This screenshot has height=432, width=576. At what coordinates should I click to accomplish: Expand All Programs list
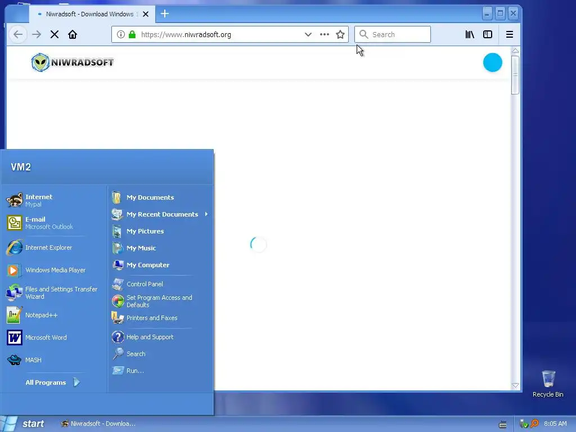click(54, 382)
